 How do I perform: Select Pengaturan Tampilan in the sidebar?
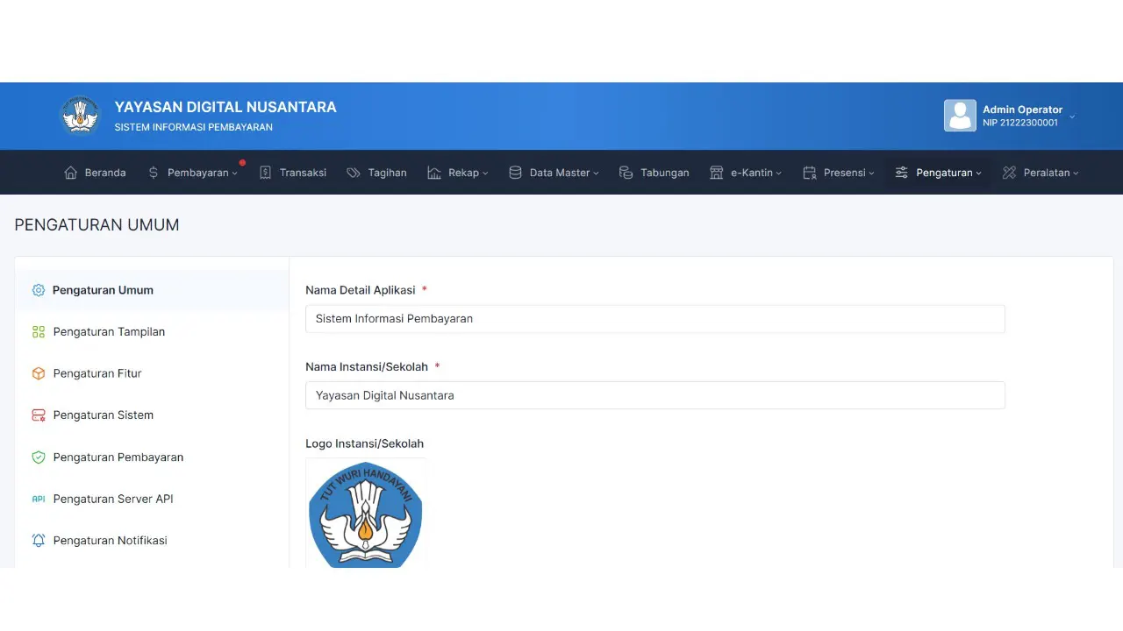click(x=152, y=331)
